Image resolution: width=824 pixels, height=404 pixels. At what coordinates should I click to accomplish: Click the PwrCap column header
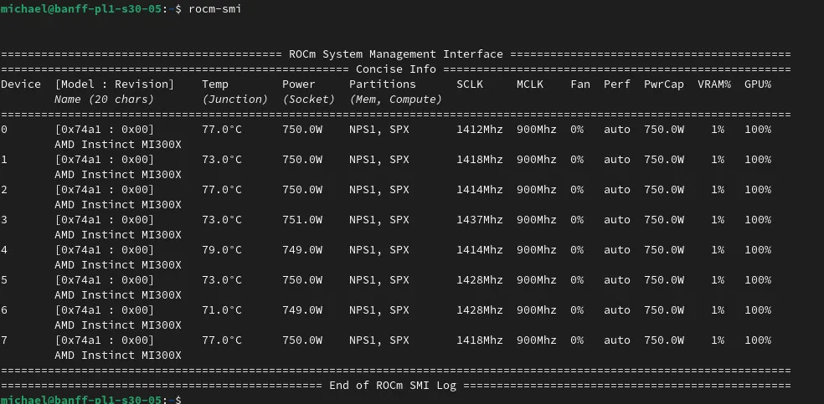click(663, 84)
